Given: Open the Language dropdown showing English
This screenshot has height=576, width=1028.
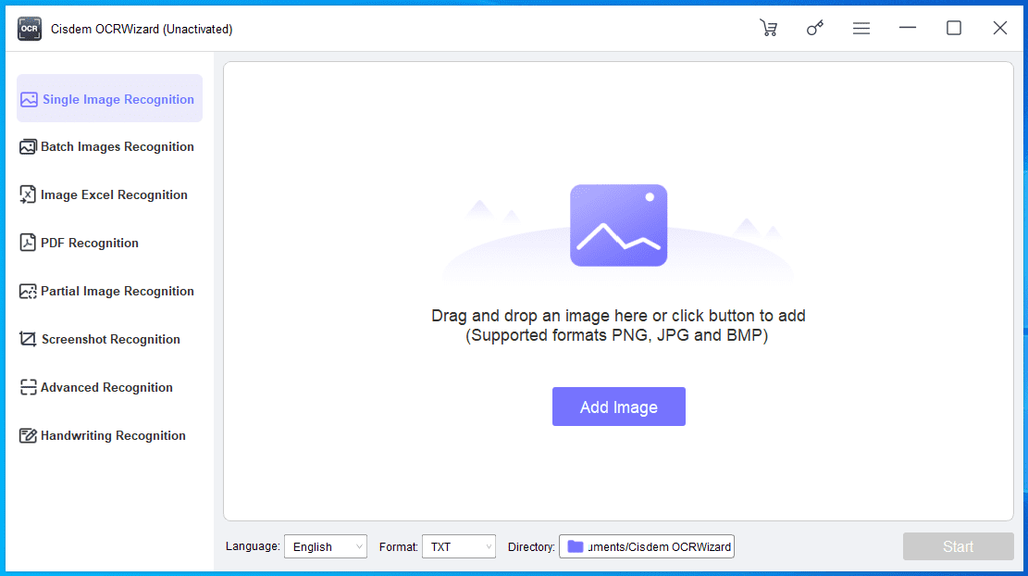Looking at the screenshot, I should (325, 546).
